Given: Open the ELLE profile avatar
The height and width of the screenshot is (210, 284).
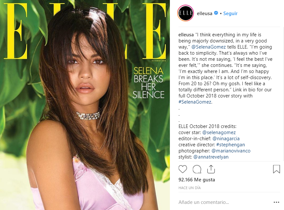Looking at the screenshot, I should pyautogui.click(x=186, y=13).
